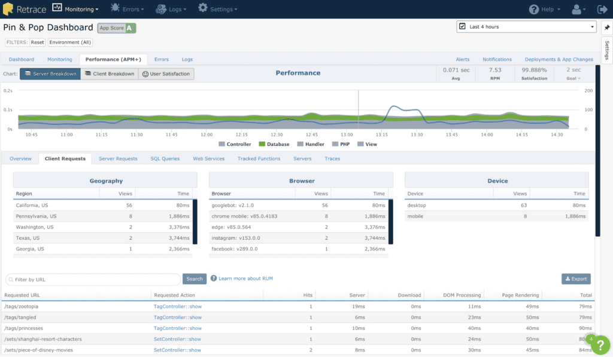Select the mobile device row
613x357 pixels.
(496, 216)
